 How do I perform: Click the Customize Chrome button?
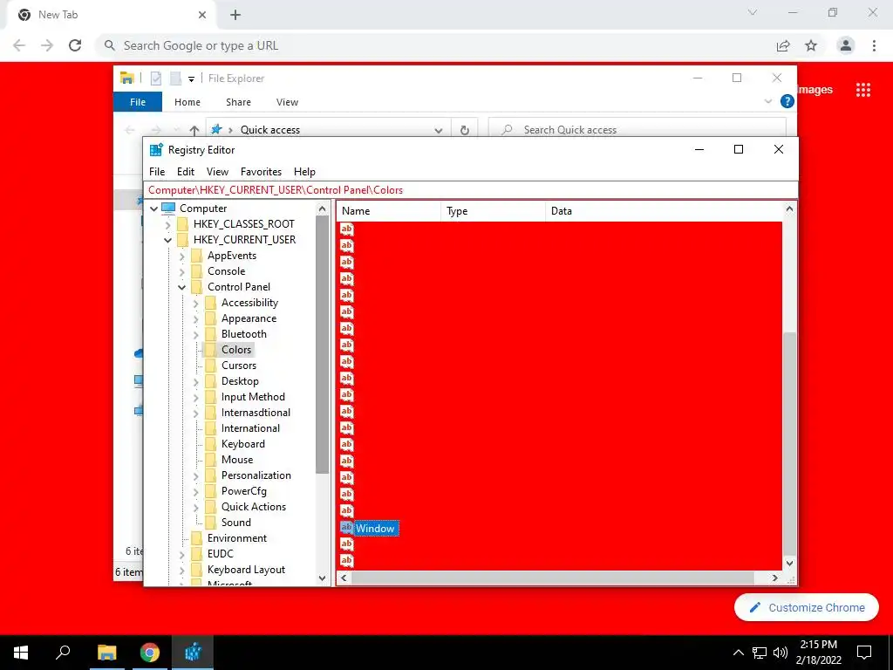pyautogui.click(x=807, y=607)
